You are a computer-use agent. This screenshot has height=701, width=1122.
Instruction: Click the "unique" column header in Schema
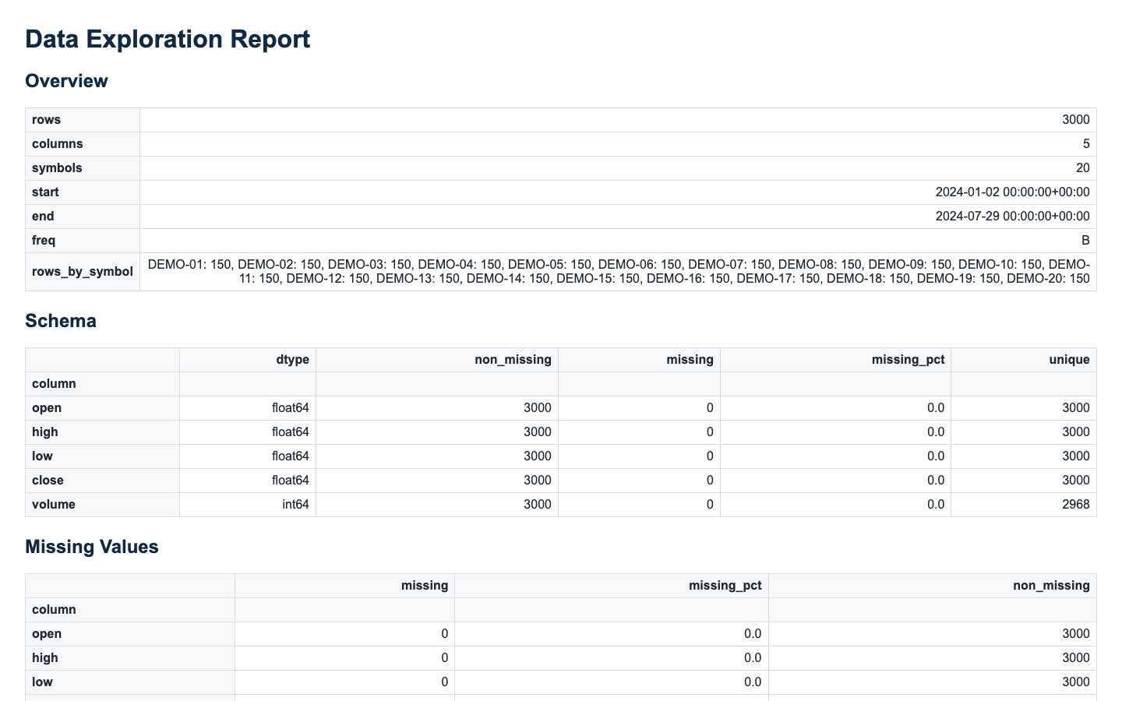[1069, 360]
